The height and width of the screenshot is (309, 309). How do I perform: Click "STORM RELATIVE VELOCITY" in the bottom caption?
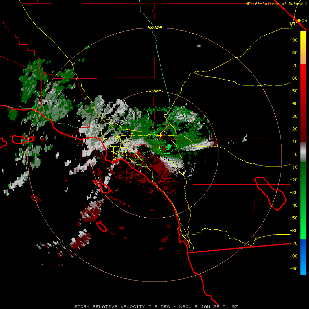click(x=110, y=307)
